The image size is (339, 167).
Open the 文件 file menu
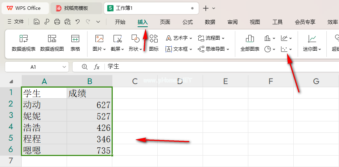pos(15,22)
